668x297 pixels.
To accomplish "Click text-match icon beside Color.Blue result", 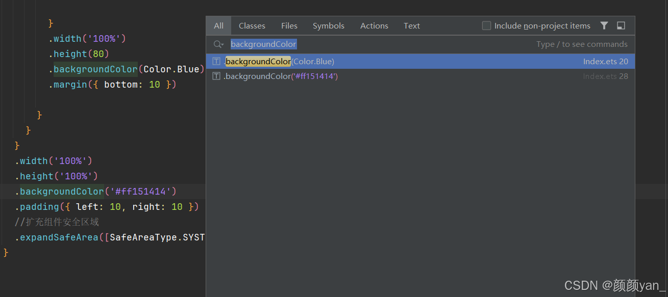I will point(216,61).
